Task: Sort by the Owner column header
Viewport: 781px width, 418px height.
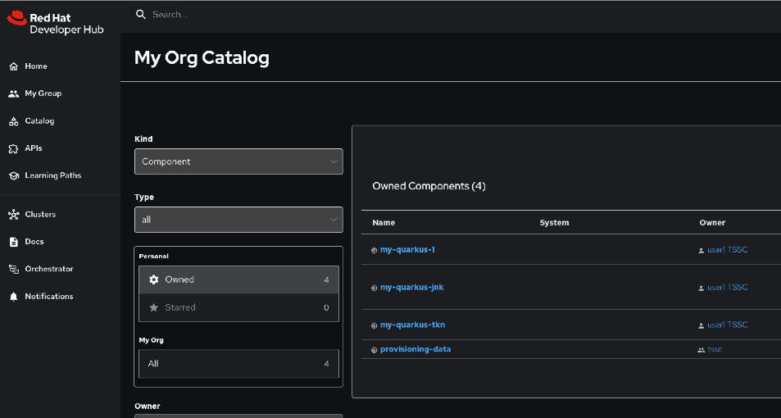Action: (712, 223)
